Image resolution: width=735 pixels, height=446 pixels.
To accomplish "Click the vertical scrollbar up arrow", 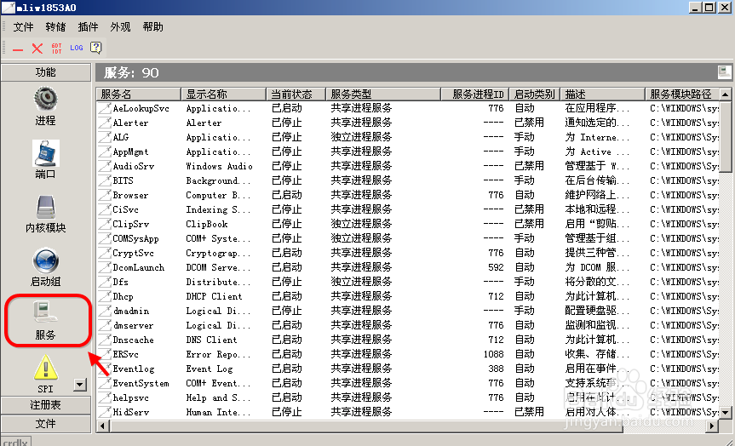I will pos(725,94).
